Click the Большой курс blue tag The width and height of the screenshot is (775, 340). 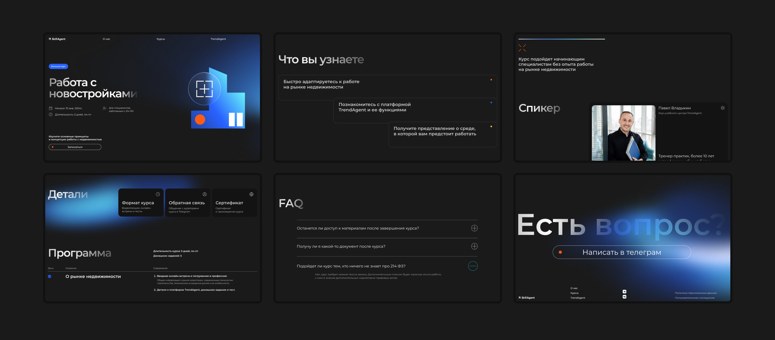click(58, 66)
